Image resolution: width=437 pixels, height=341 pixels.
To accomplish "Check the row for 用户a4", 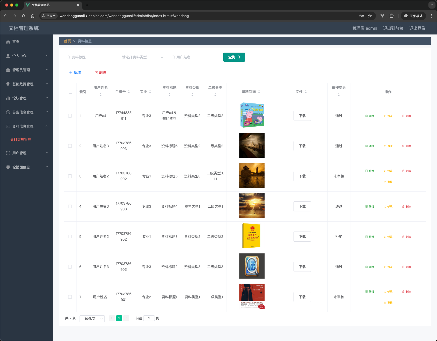I will click(x=70, y=116).
